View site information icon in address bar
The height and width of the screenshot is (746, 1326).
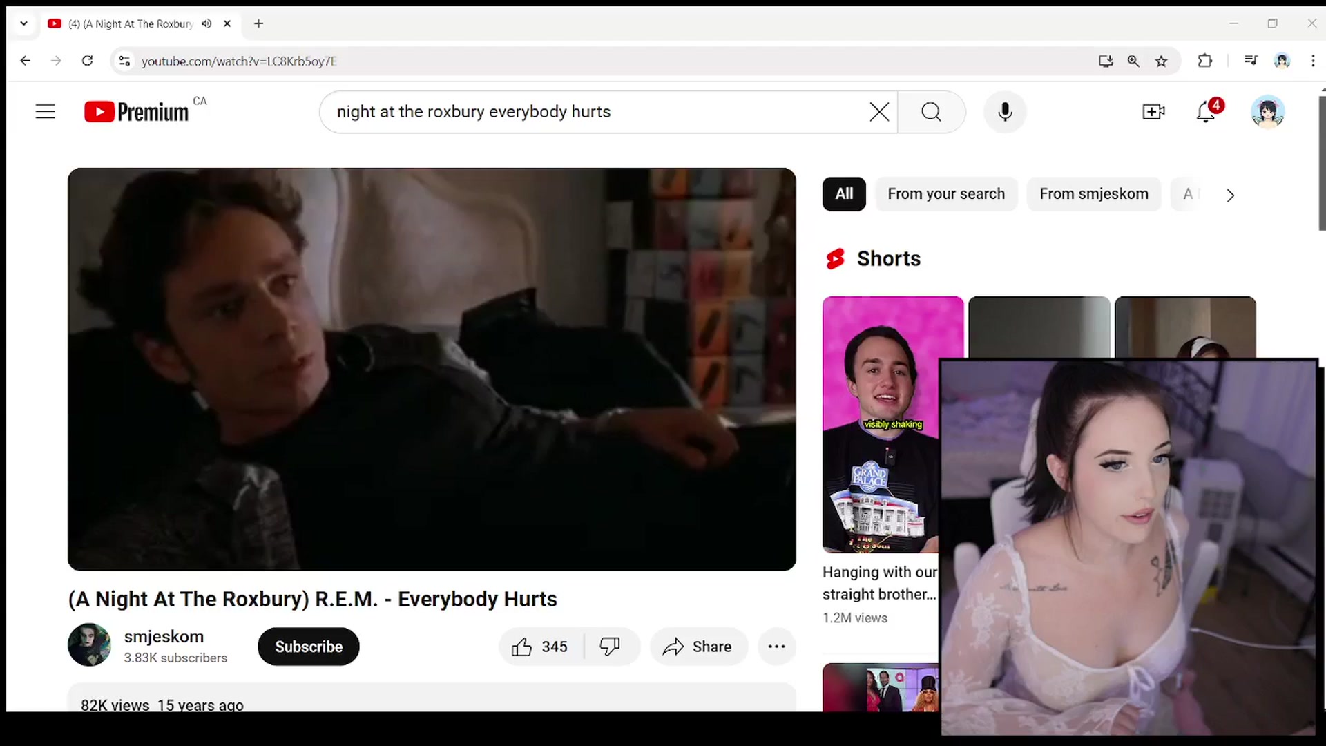124,61
